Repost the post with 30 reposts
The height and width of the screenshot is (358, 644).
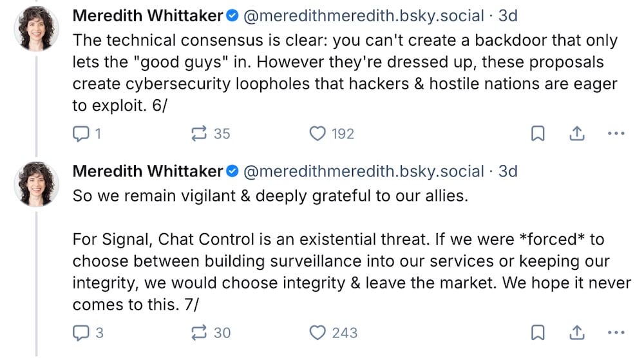pyautogui.click(x=200, y=333)
